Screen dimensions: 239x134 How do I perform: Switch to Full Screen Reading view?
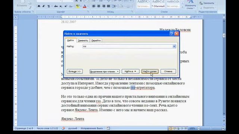[174, 128]
